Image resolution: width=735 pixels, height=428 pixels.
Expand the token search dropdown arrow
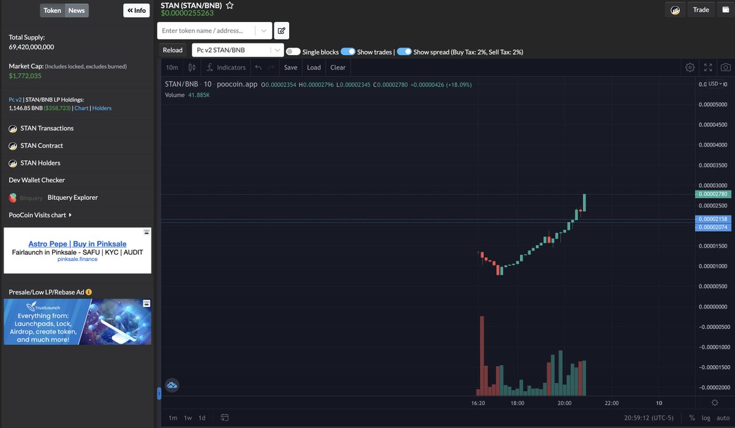click(263, 31)
